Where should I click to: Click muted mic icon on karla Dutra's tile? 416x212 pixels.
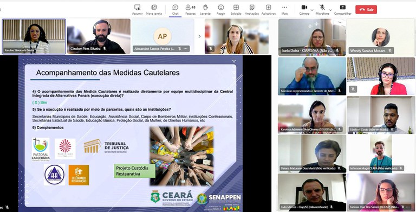pyautogui.click(x=337, y=50)
